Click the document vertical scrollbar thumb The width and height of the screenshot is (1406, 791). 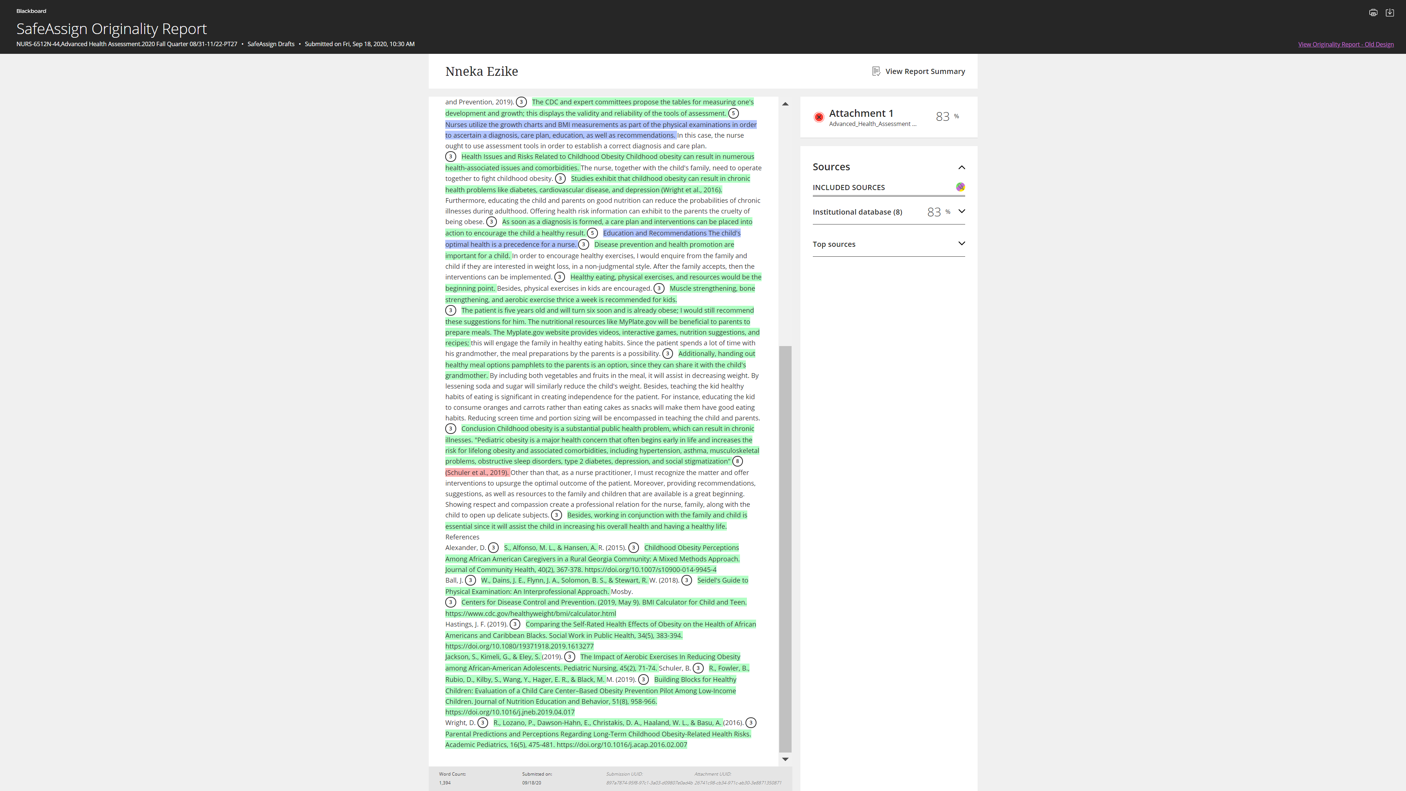(785, 549)
